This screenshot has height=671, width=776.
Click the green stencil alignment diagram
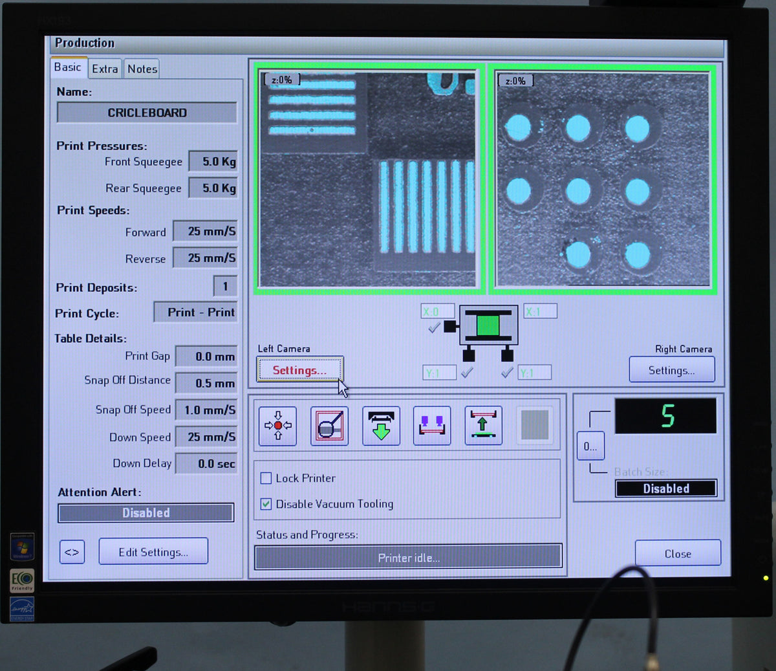(488, 325)
